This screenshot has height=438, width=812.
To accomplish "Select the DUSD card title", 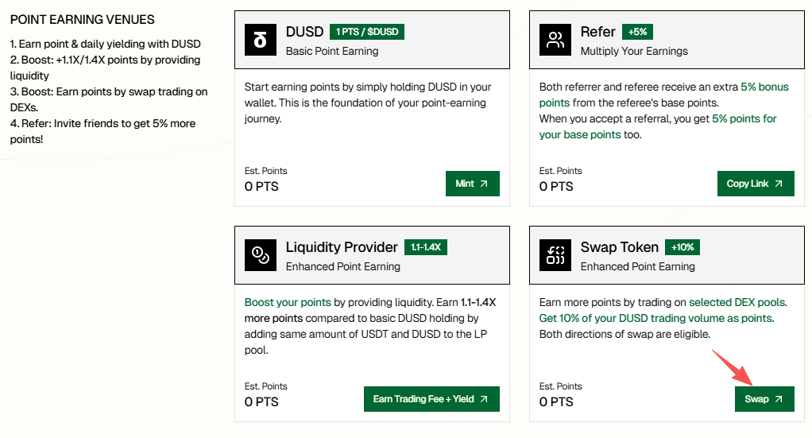I will click(305, 32).
